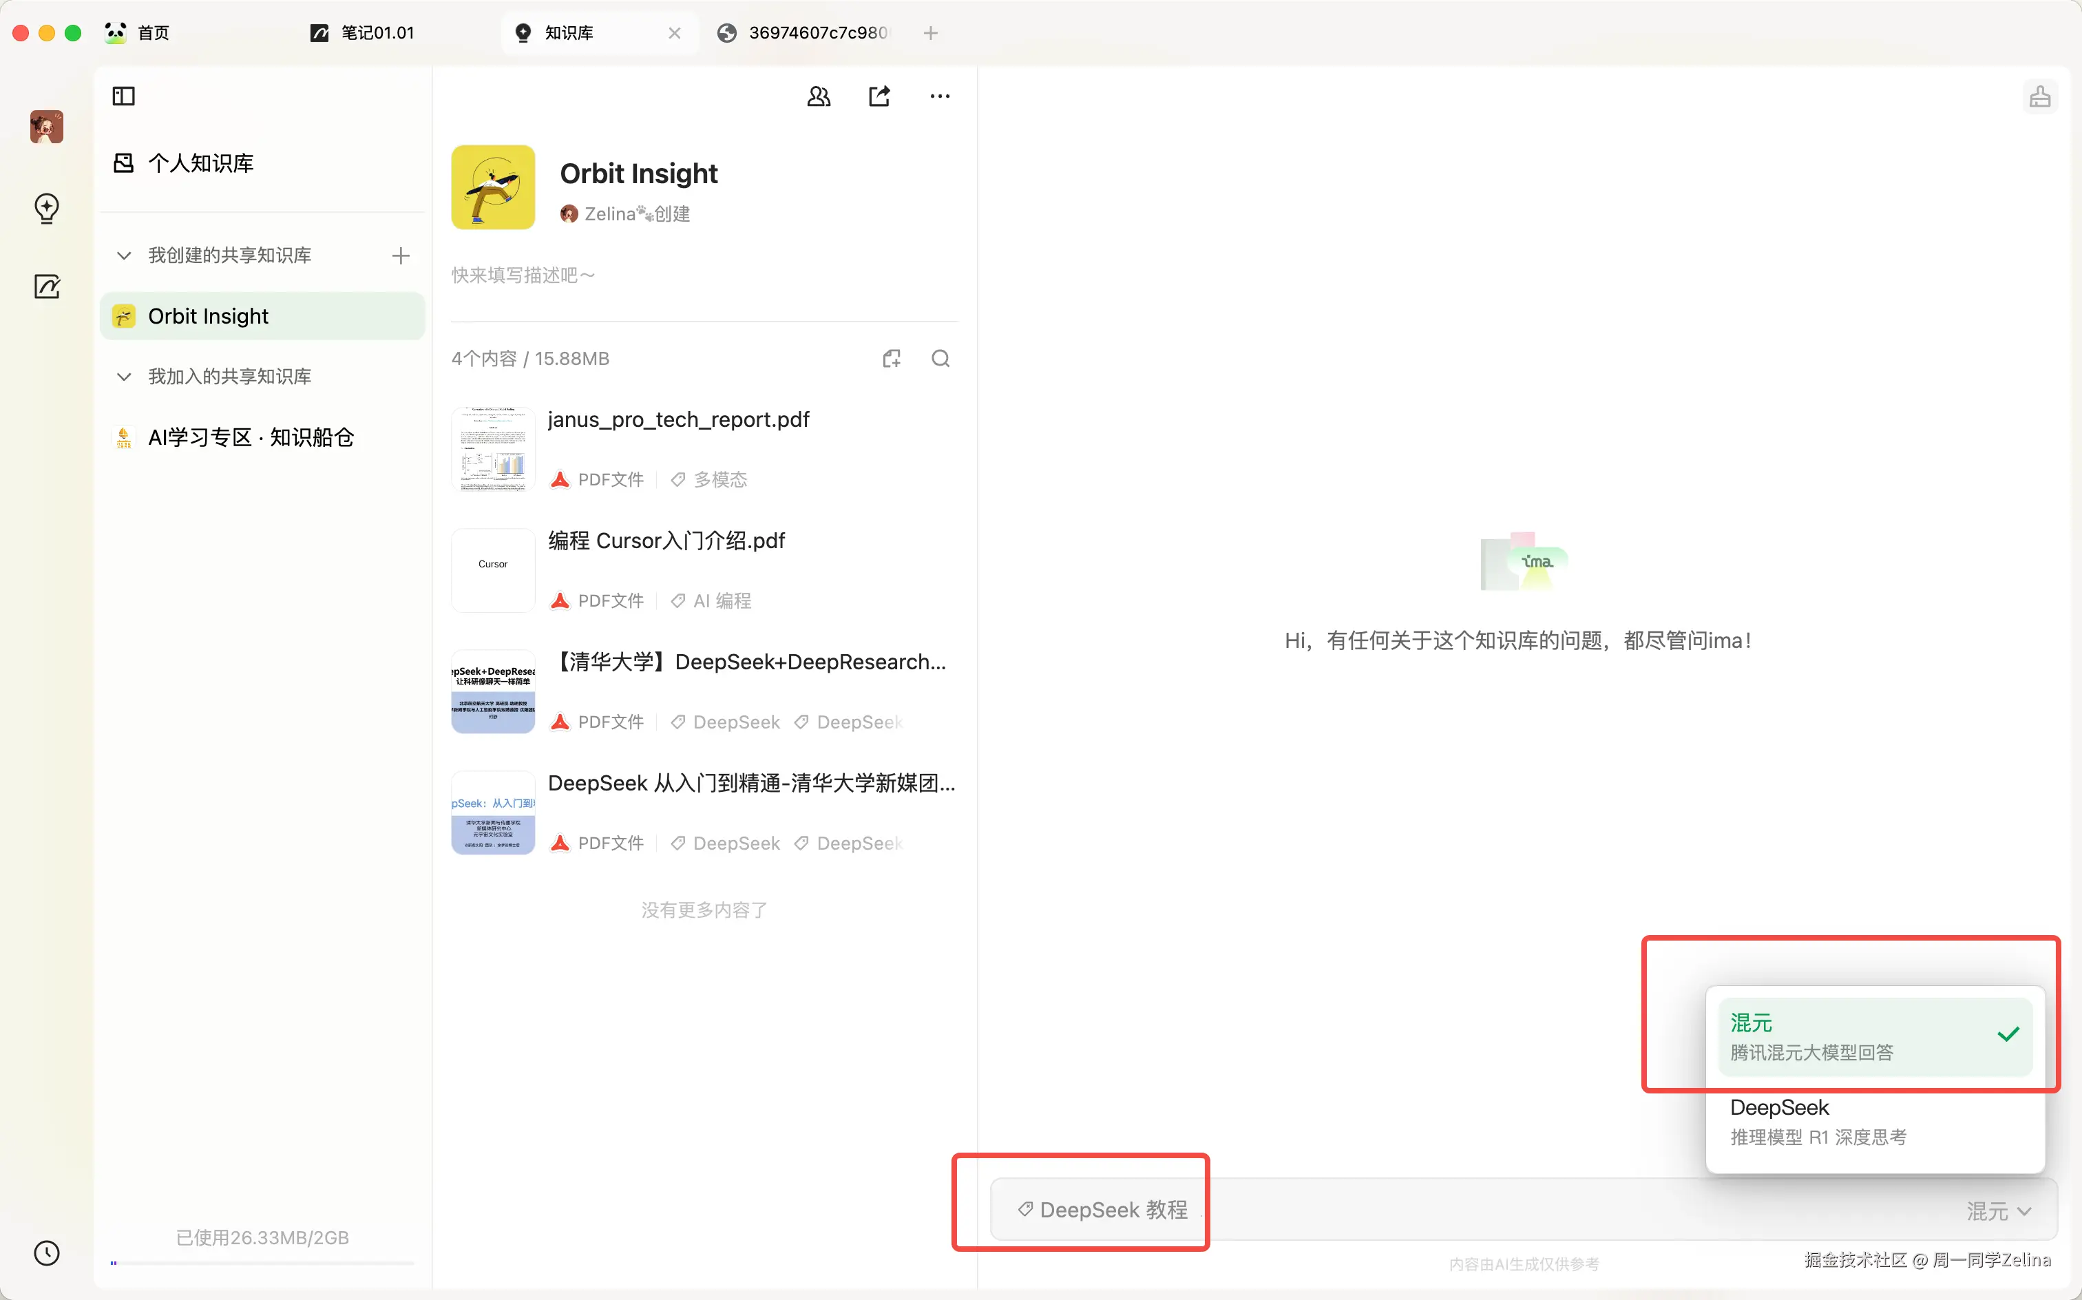Screen dimensions: 2082x1300
Task: Open janus_pro_tech_report.pdf thumbnail
Action: pyautogui.click(x=492, y=448)
